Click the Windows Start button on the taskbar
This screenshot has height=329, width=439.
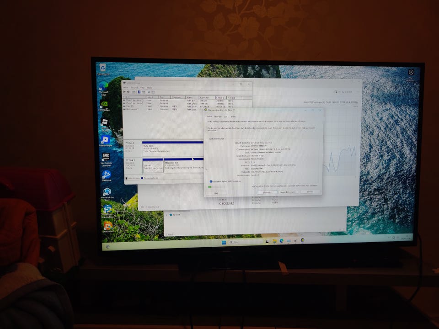pos(224,242)
